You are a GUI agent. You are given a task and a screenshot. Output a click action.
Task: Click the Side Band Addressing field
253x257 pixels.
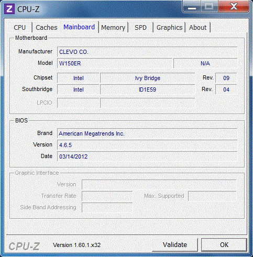[x=107, y=207]
